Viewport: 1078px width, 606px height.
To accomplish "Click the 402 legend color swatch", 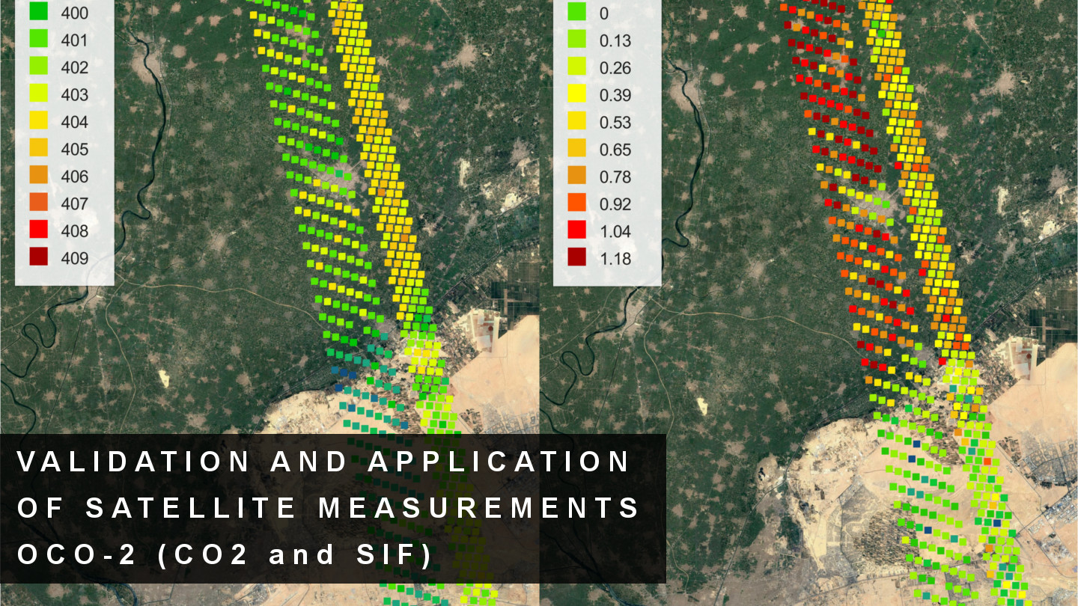I will 39,67.
